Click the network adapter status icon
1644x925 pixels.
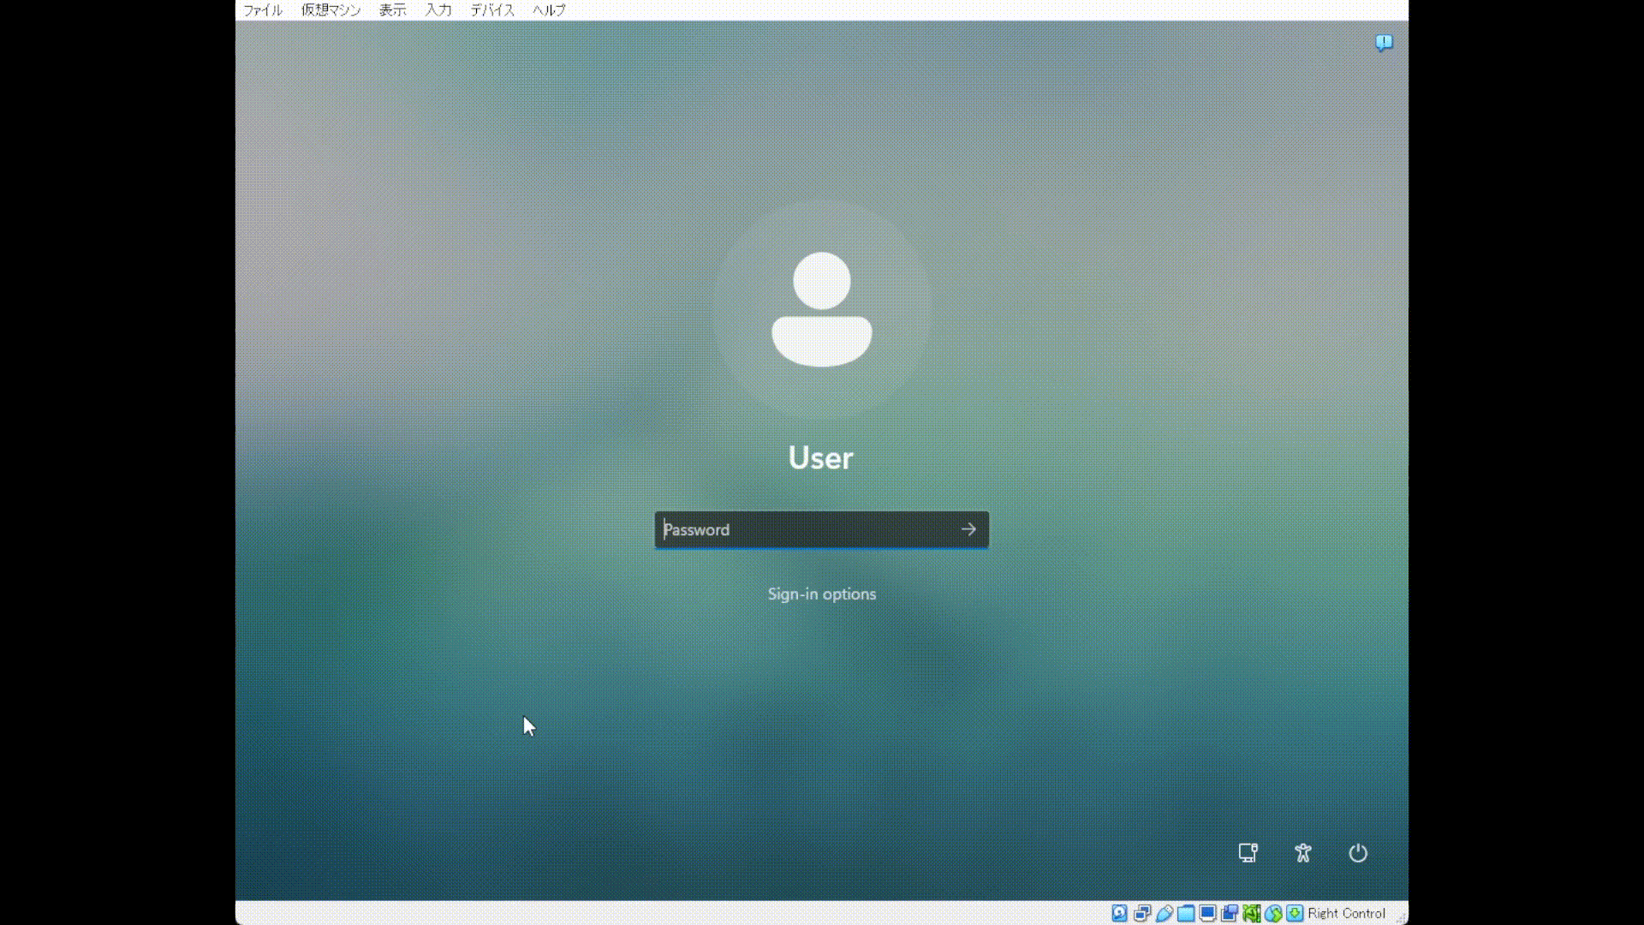coord(1141,913)
